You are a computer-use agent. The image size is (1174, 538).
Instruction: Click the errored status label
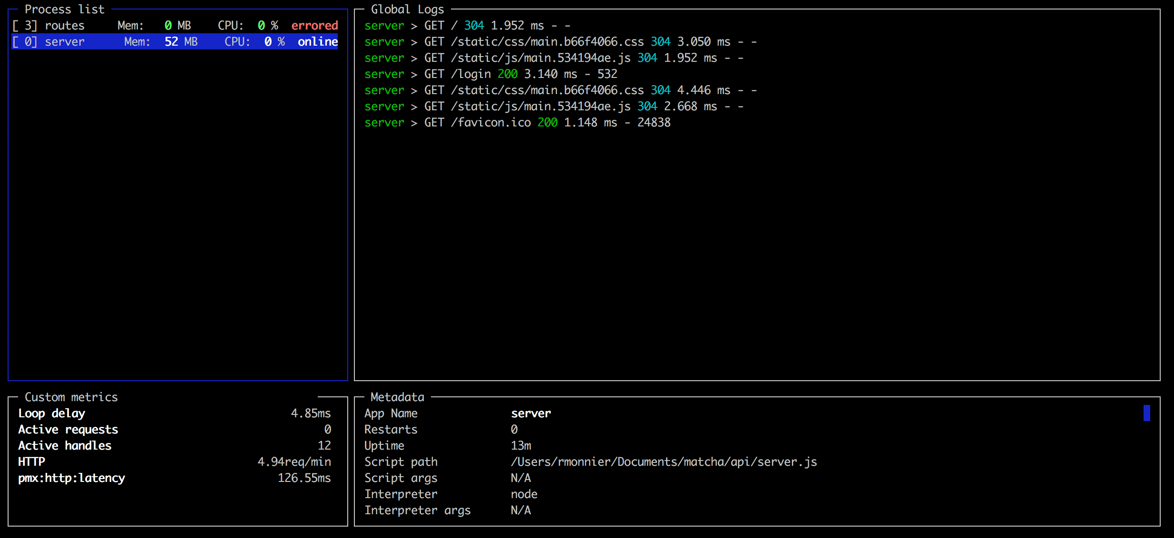click(314, 26)
